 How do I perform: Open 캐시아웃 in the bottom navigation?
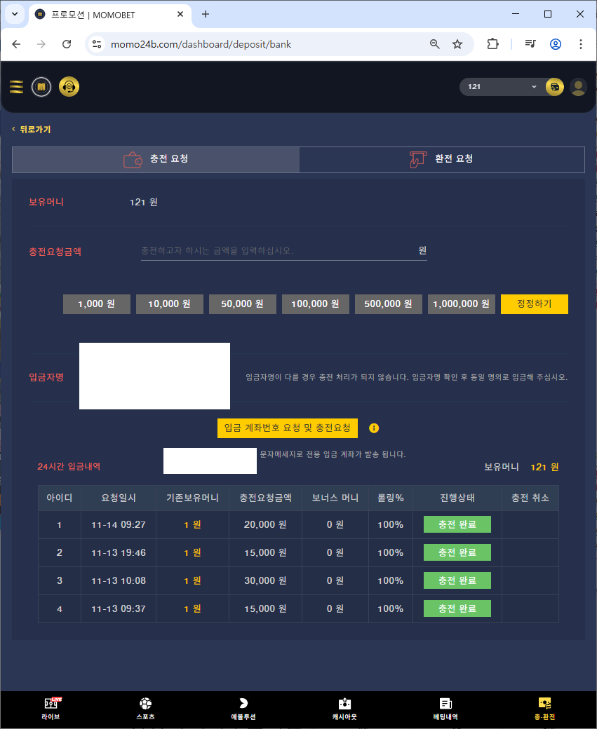[344, 708]
